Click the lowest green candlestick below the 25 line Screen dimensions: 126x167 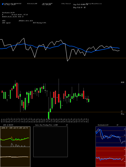(x=49, y=115)
